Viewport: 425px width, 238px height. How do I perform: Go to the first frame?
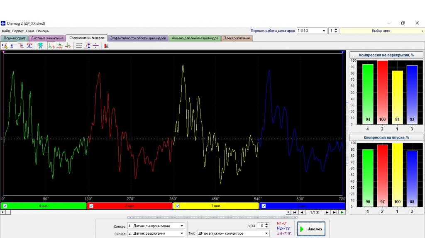pyautogui.click(x=295, y=212)
